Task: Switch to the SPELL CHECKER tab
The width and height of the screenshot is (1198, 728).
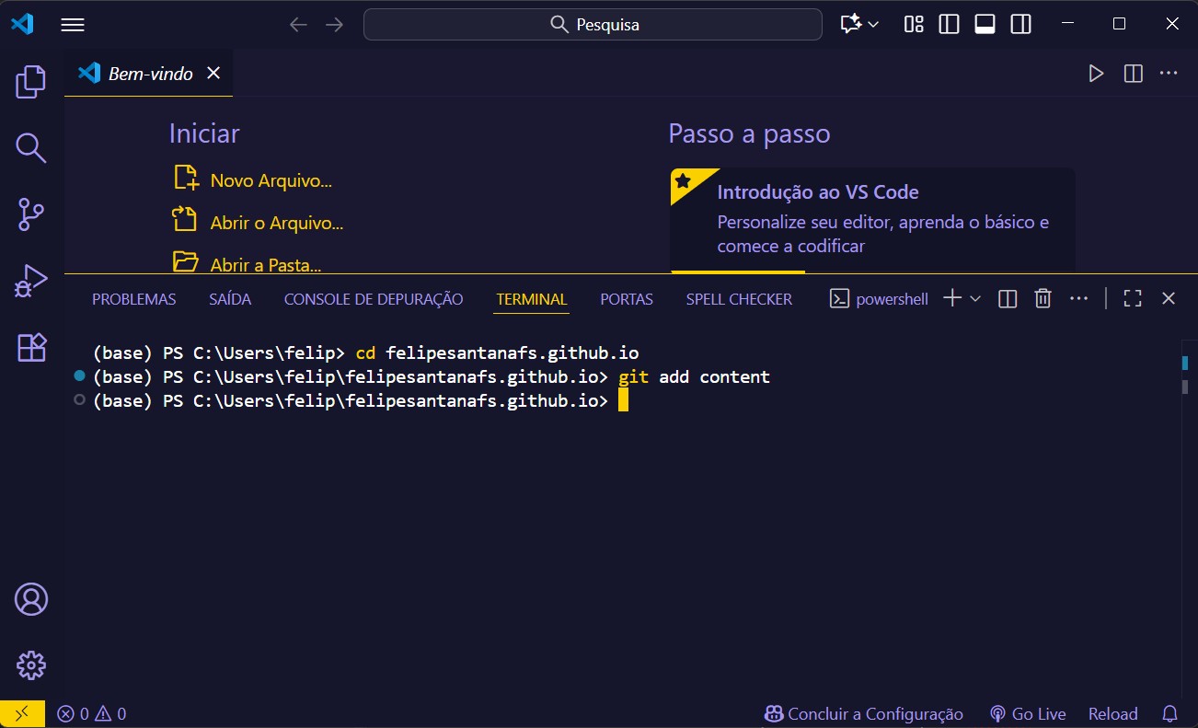Action: (738, 298)
